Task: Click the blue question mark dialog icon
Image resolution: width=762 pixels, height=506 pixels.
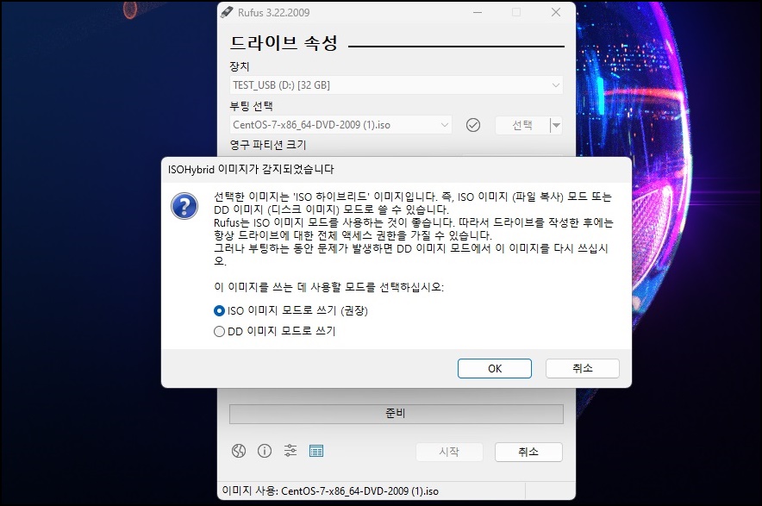Action: click(184, 206)
